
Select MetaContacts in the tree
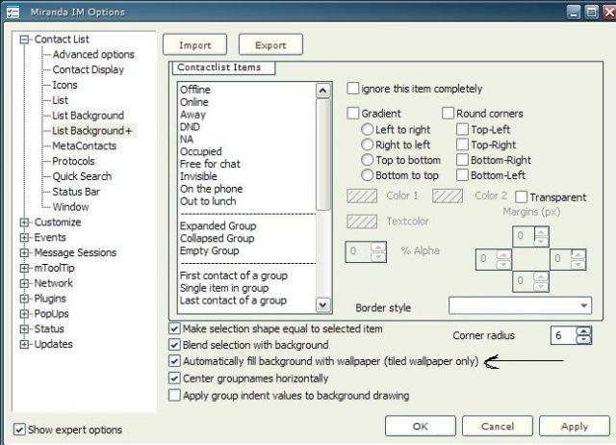coord(85,145)
